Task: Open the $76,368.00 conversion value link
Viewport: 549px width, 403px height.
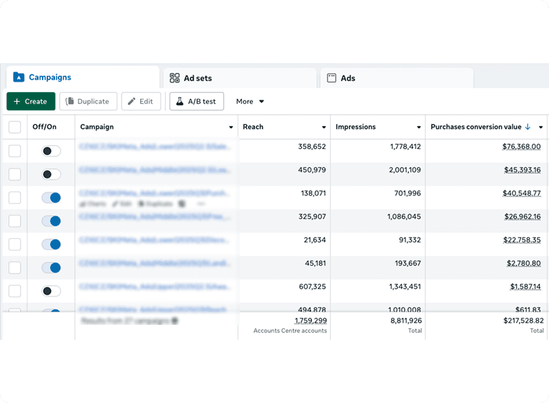Action: [x=521, y=147]
